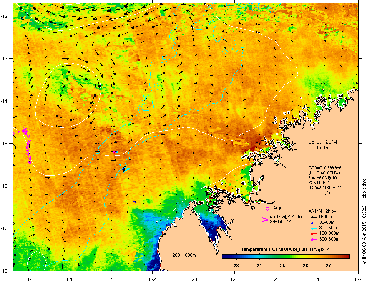The width and height of the screenshot is (367, 283).
Task: Click the dark red end of temperature colorbar
Action: click(x=347, y=256)
